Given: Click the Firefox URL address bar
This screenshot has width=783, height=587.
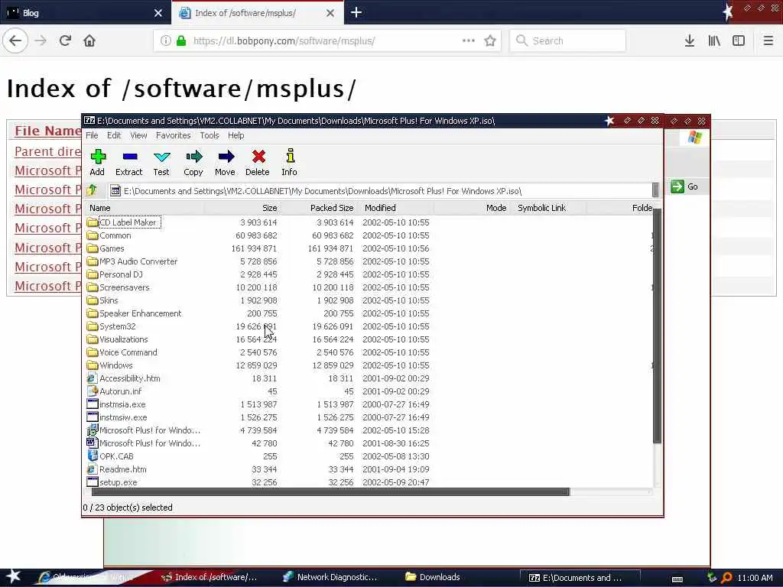Looking at the screenshot, I should [x=327, y=41].
